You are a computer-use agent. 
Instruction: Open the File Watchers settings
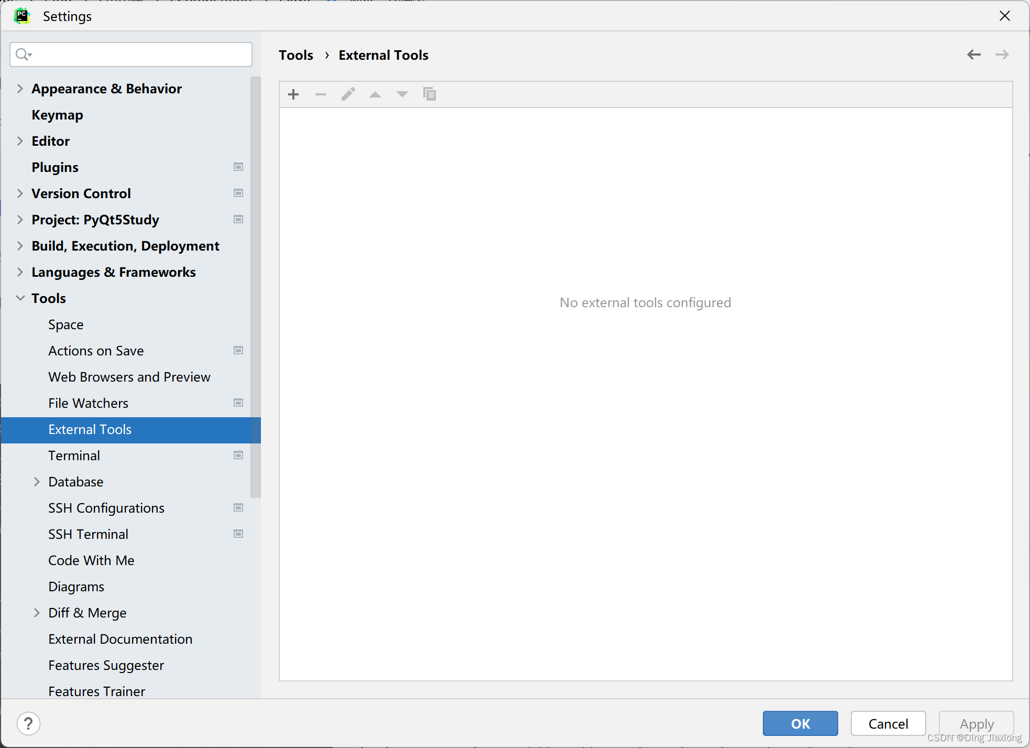88,403
